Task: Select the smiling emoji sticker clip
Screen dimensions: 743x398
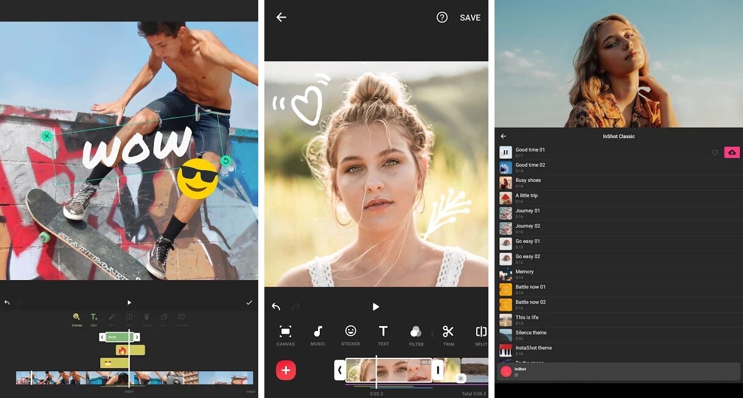Action: coord(114,363)
